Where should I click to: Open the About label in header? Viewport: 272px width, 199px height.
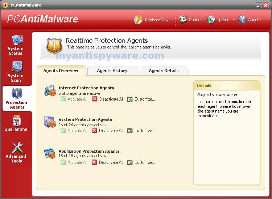point(253,20)
